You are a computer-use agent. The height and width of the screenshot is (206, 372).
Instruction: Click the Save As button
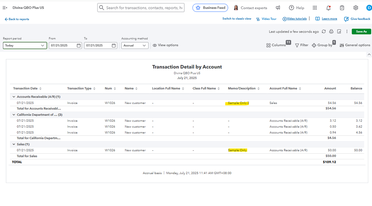361,32
